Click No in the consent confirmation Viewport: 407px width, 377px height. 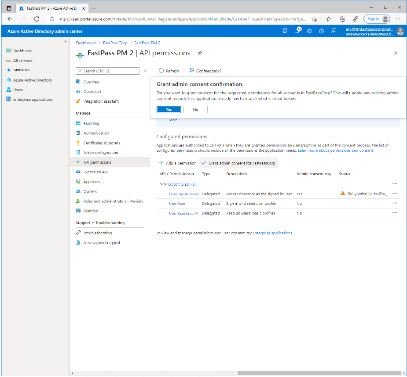tap(195, 110)
